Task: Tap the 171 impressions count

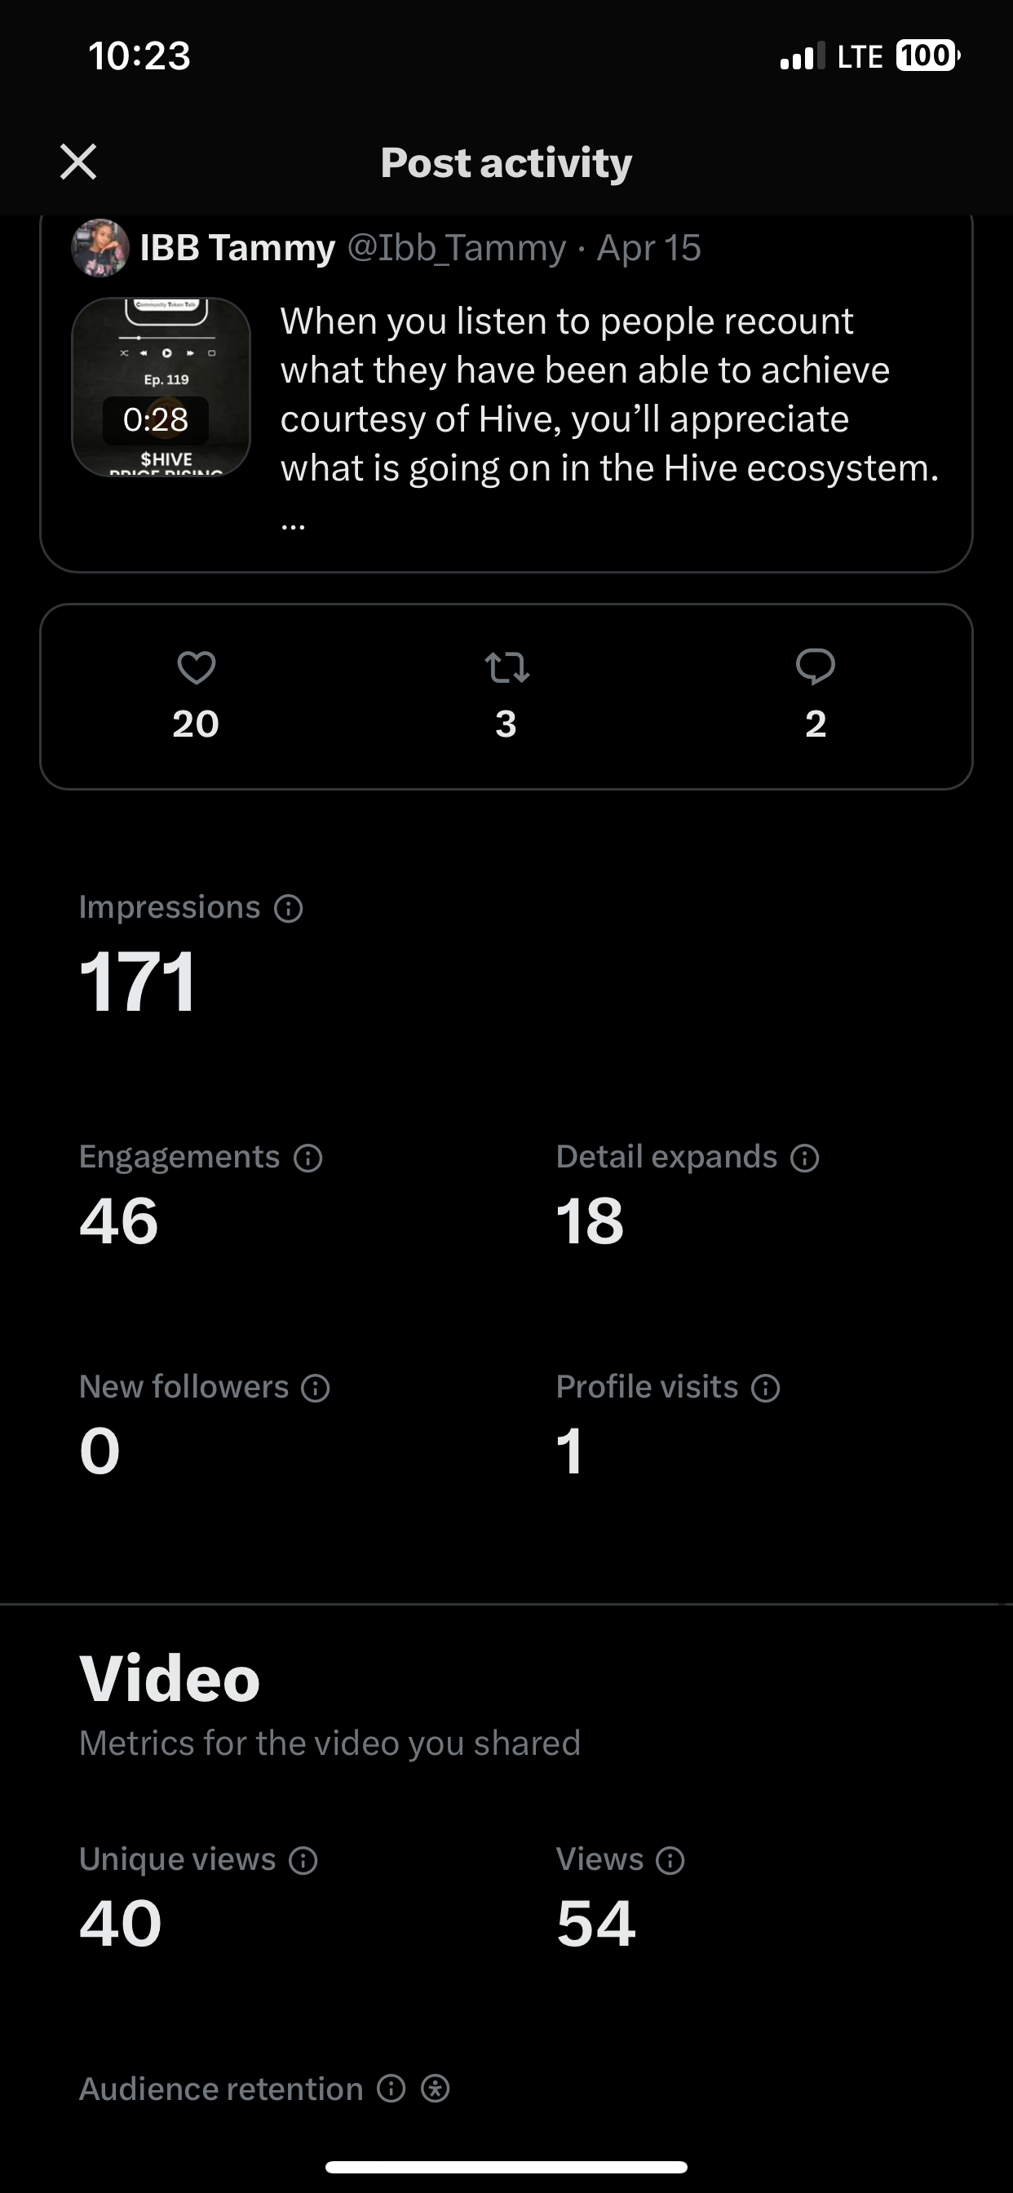Action: tap(137, 981)
